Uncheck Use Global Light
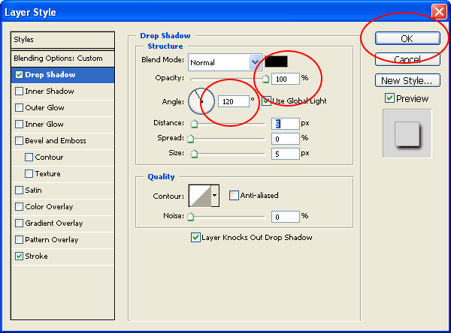 click(x=267, y=100)
